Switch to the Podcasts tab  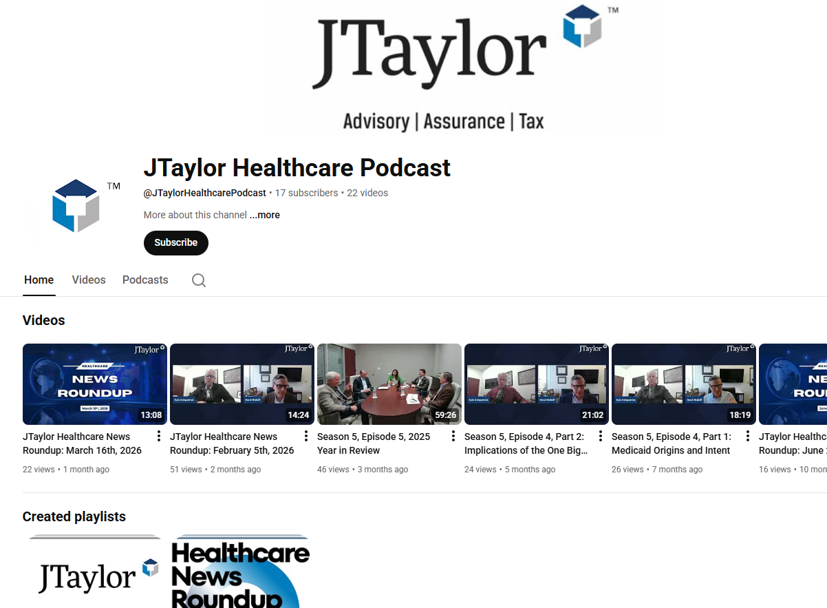pyautogui.click(x=145, y=280)
